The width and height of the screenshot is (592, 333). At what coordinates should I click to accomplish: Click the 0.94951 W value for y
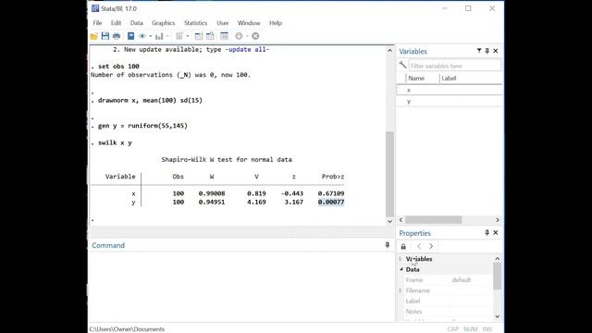click(x=212, y=203)
